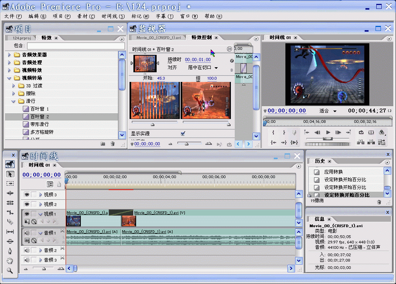The image size is (396, 284).
Task: Select the Ripple Edit tool
Action: 10,193
